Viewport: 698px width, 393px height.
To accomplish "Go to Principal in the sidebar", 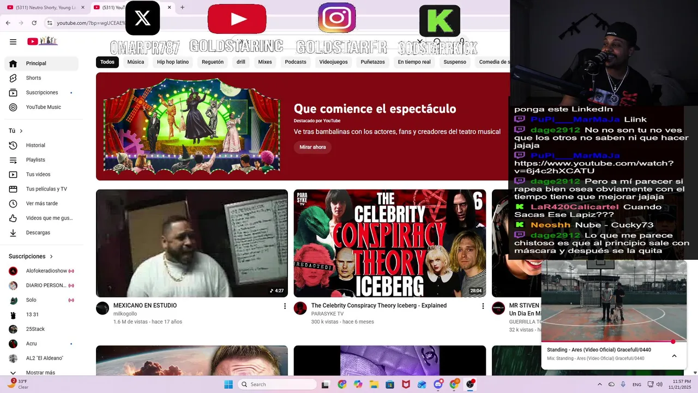I will point(41,63).
